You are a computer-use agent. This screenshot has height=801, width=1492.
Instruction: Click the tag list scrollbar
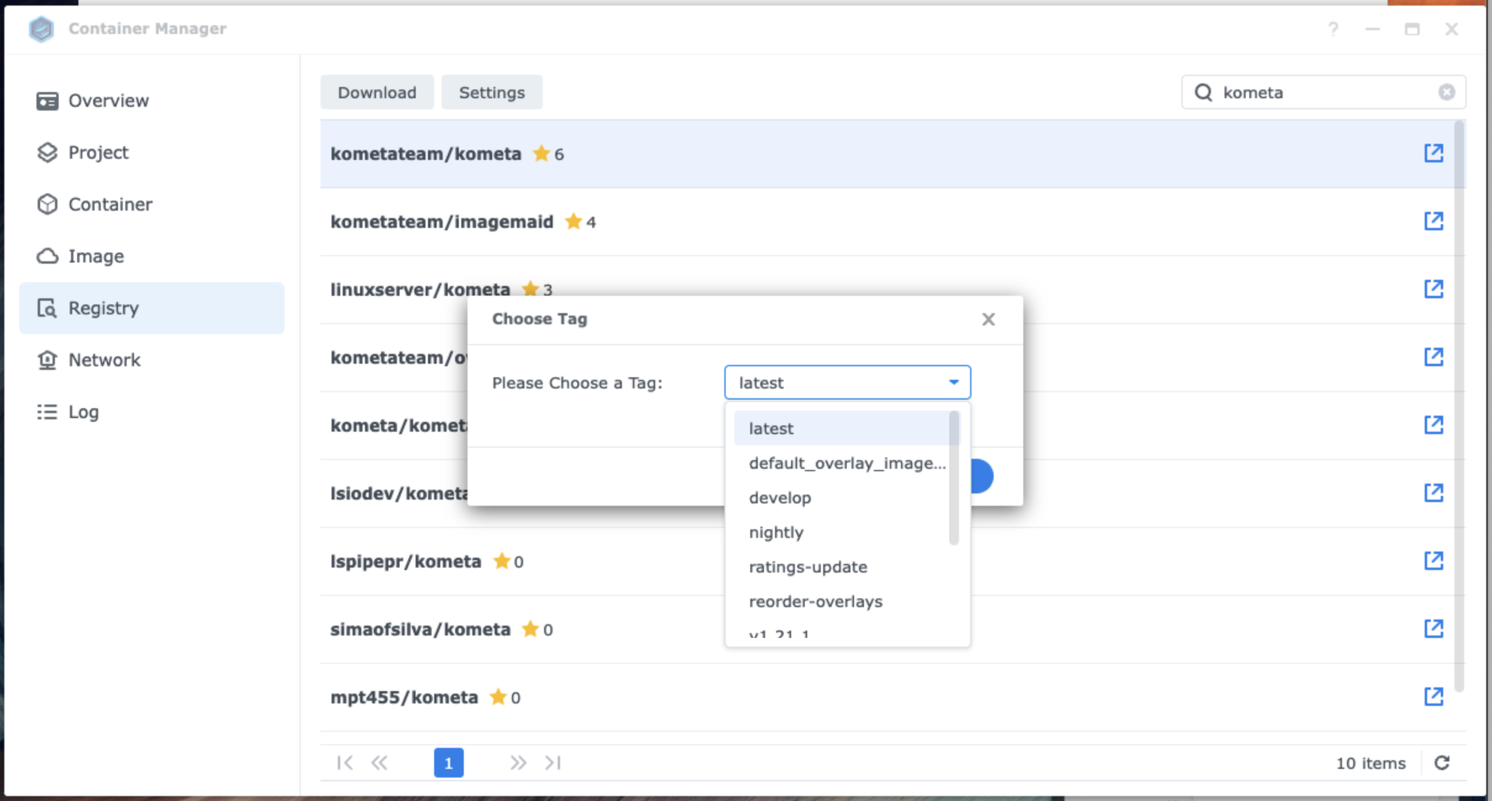[x=954, y=478]
